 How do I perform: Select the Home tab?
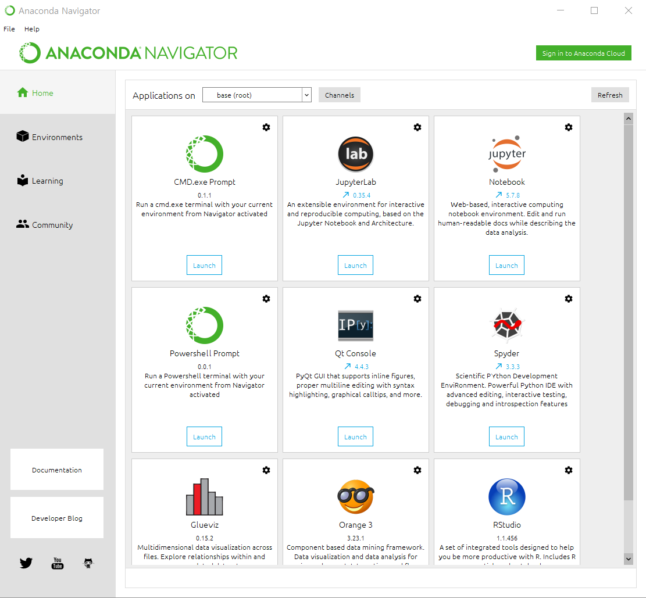point(58,92)
